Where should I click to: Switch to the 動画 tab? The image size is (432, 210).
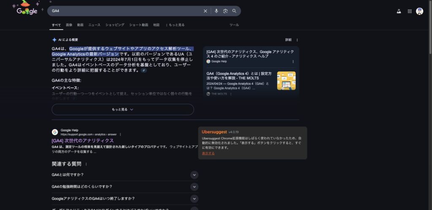coord(80,25)
